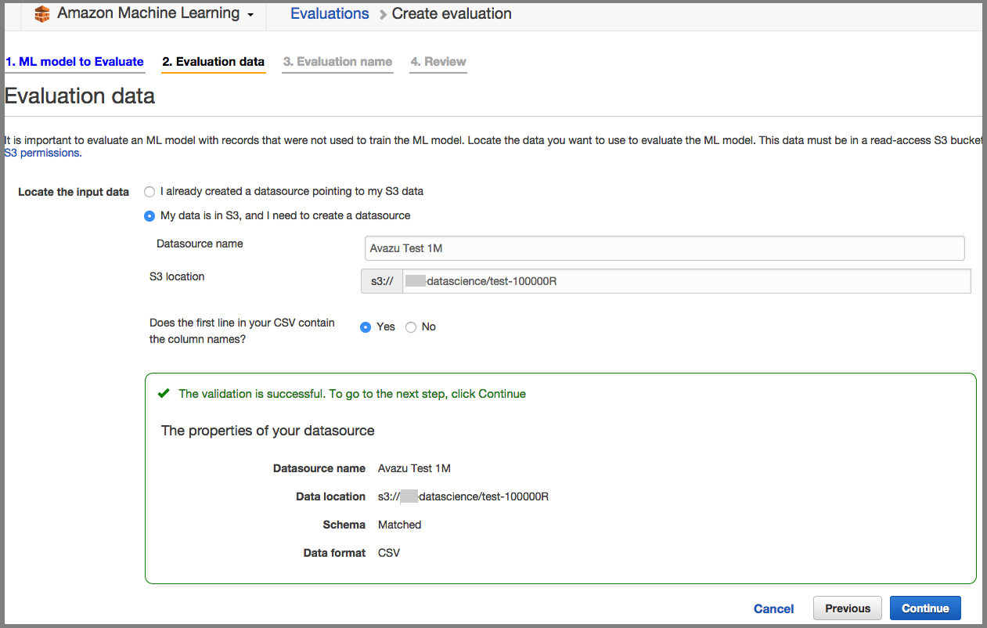The height and width of the screenshot is (628, 987).
Task: Click the 'Locate the input data' label
Action: [74, 192]
